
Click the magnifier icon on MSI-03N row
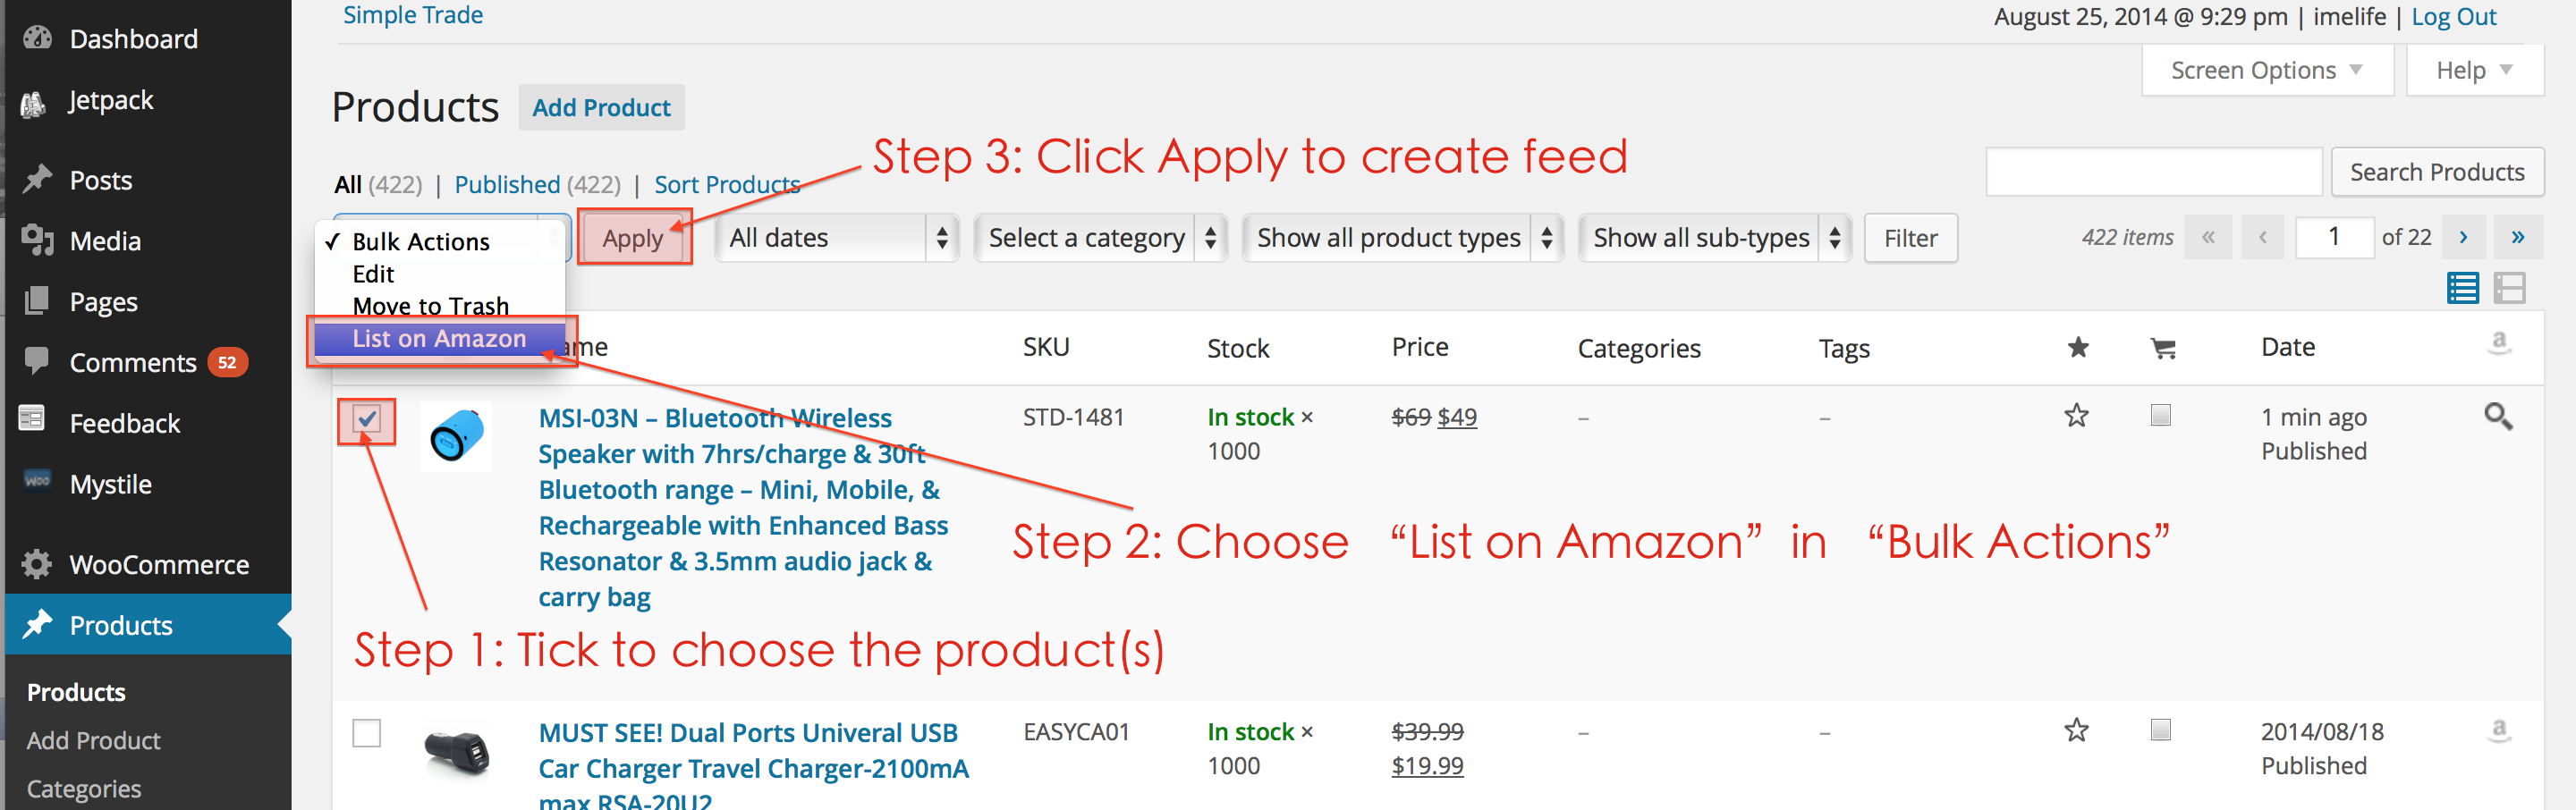click(2498, 416)
